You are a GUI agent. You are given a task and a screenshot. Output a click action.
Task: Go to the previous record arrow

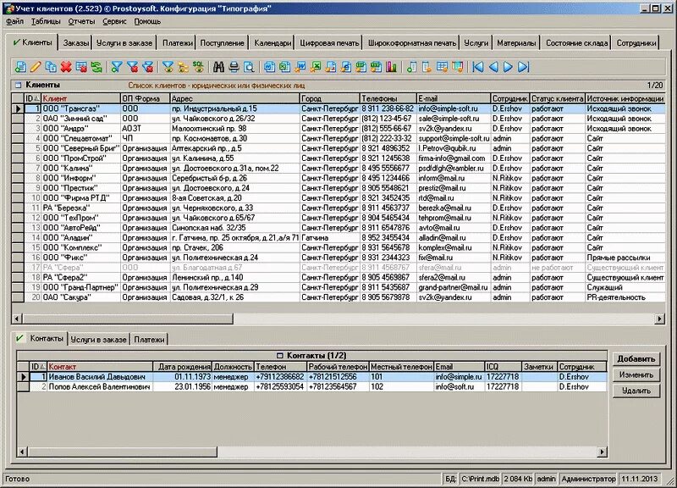coord(493,67)
